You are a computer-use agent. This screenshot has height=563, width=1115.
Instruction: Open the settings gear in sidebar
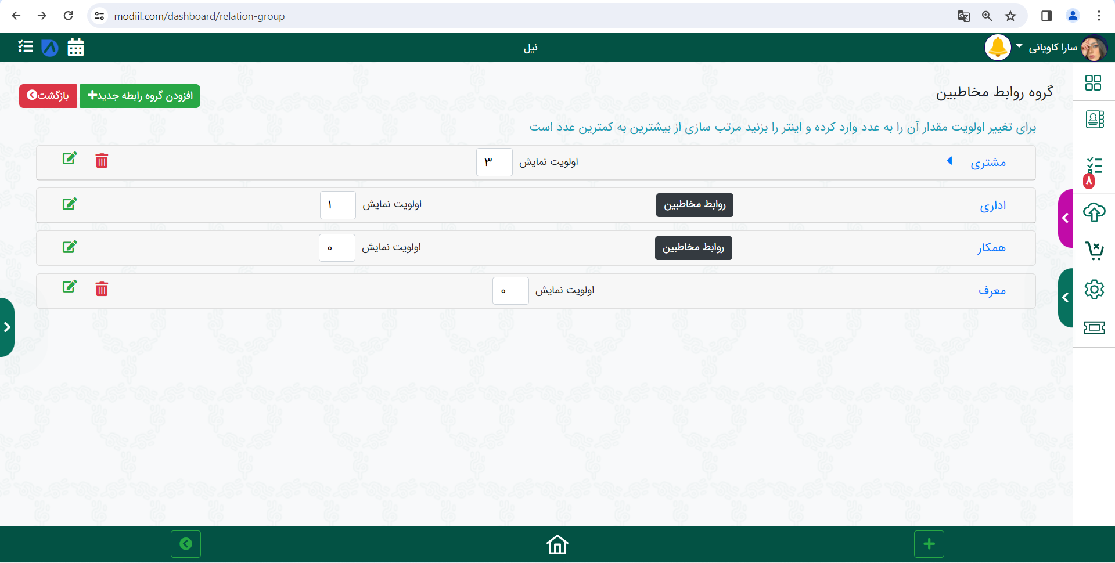click(x=1094, y=289)
